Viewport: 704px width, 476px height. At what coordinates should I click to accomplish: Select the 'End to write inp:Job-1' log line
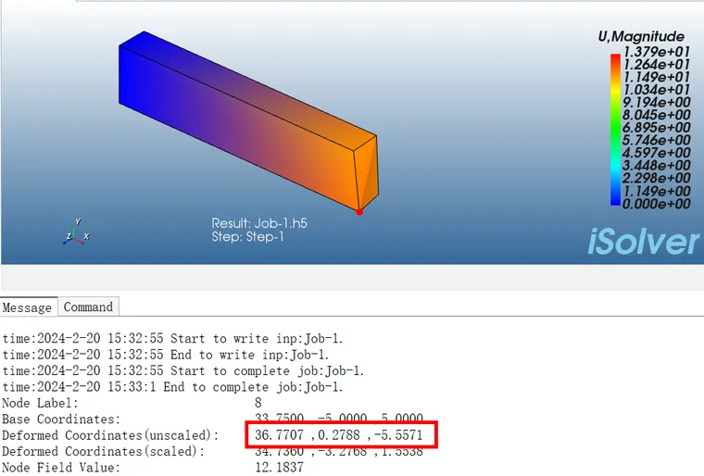click(x=166, y=355)
